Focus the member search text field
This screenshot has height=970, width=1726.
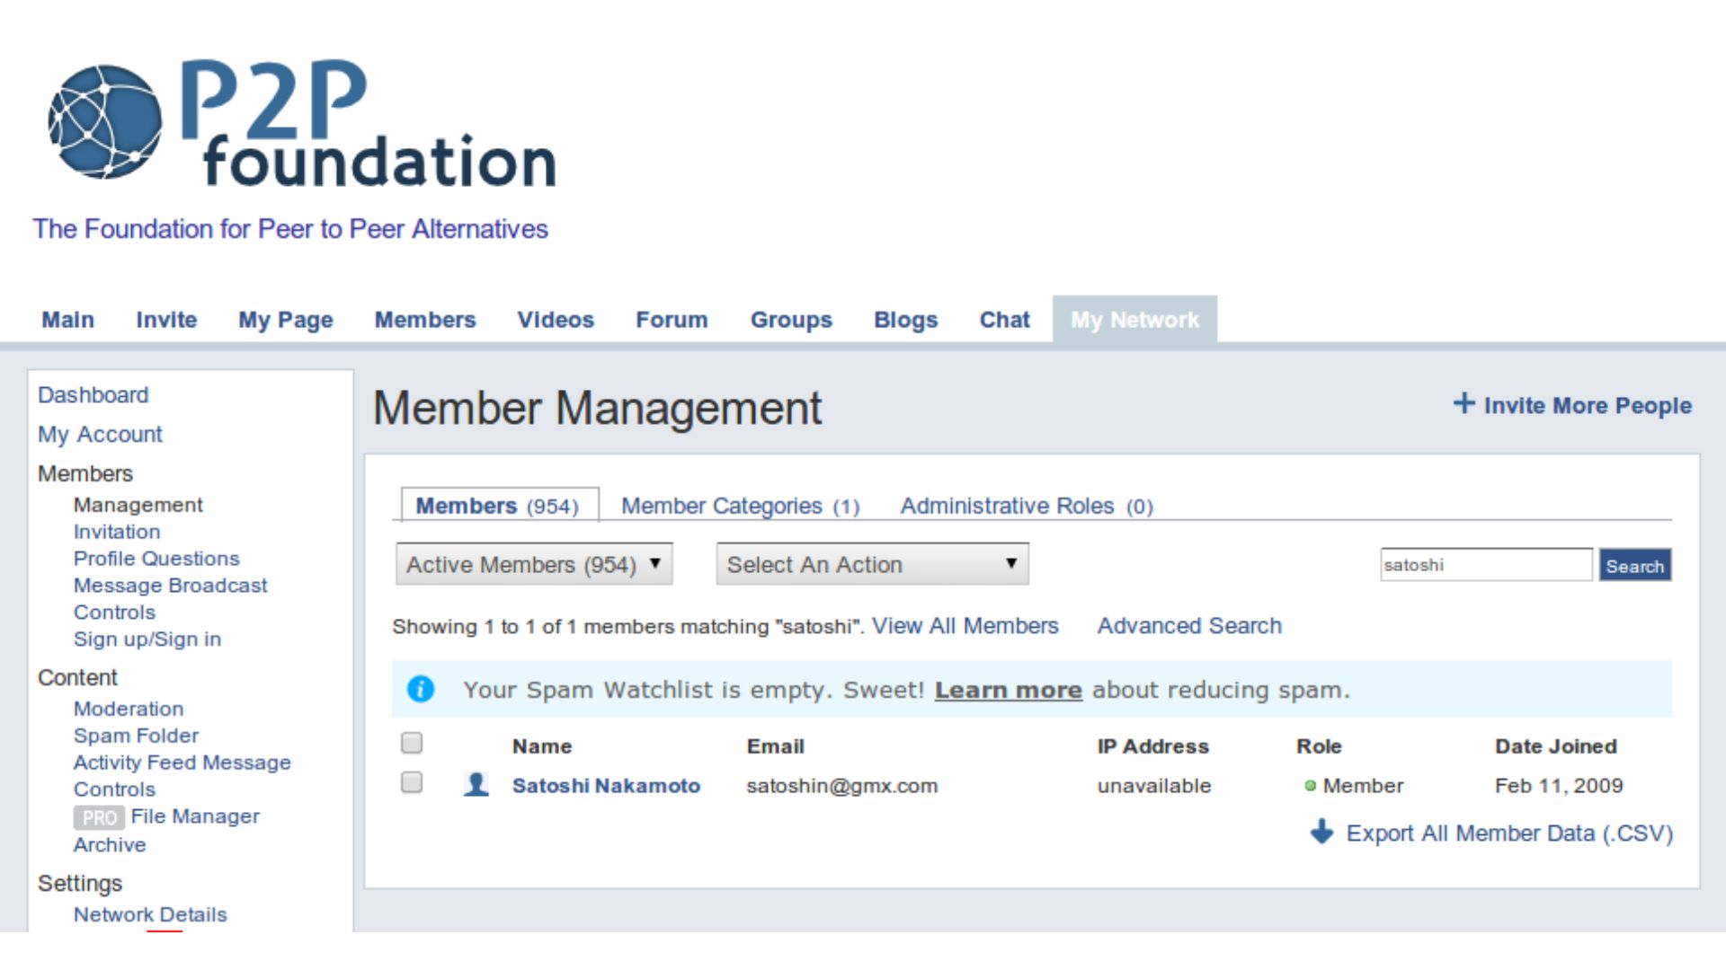[1485, 565]
